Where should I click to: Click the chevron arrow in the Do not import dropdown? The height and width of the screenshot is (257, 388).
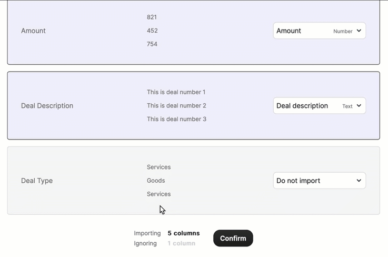(x=359, y=181)
